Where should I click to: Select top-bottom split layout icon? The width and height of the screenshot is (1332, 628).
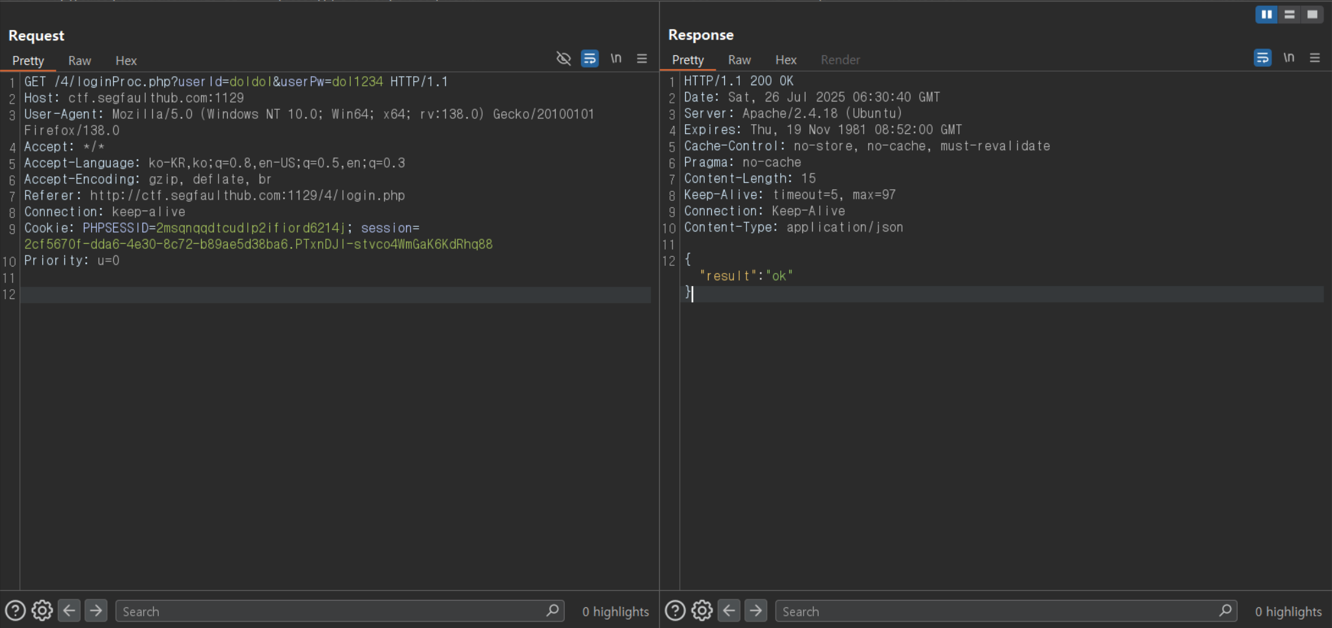(1289, 14)
